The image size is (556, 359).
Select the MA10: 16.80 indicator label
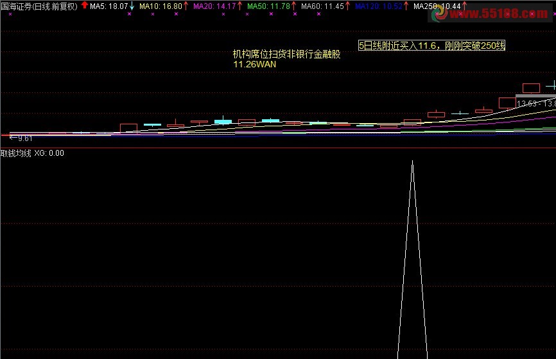161,6
